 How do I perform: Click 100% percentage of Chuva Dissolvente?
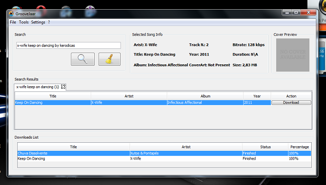pos(300,153)
